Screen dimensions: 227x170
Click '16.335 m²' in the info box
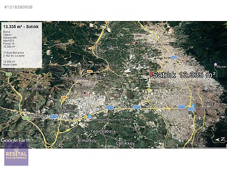coord(9,47)
